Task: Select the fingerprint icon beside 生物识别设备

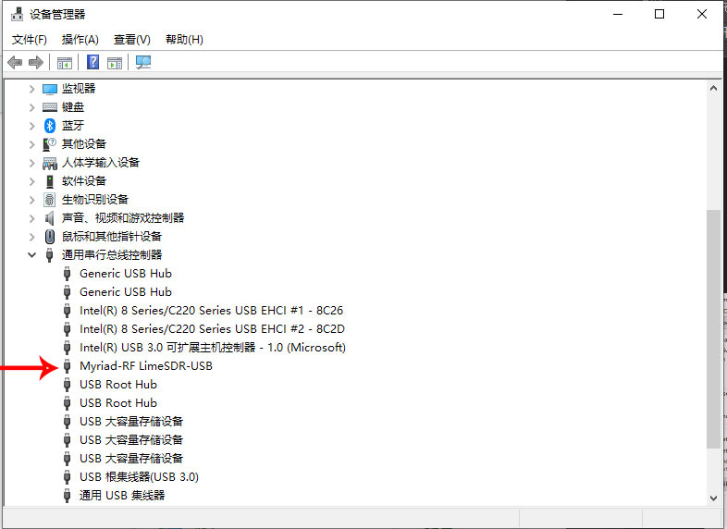Action: 50,200
